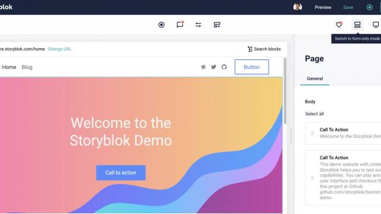The width and height of the screenshot is (381, 214).
Task: Click the desktop monitor view icon
Action: 376,25
